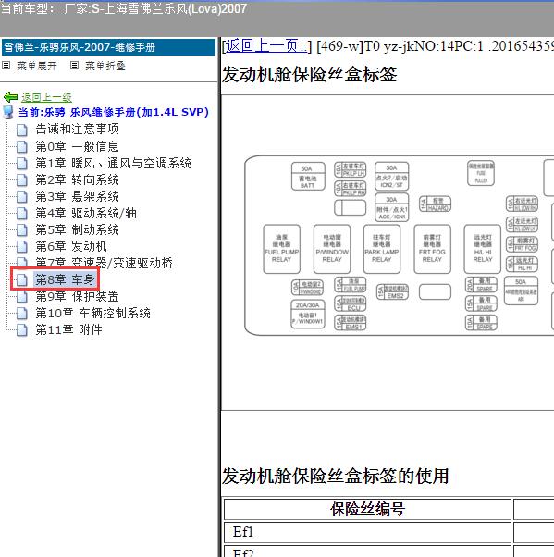Click 菜单展开 to expand the menu

click(37, 66)
